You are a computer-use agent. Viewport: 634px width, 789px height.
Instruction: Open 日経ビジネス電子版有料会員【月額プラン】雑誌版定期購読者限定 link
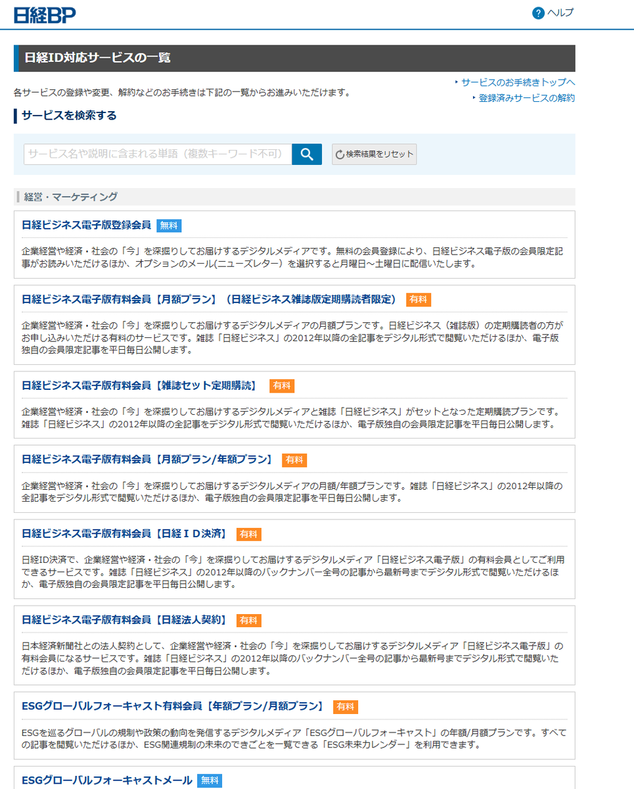[211, 299]
